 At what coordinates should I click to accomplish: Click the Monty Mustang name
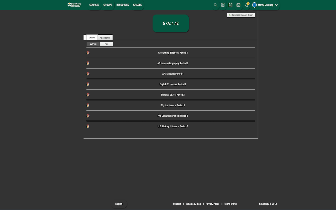[x=265, y=5]
